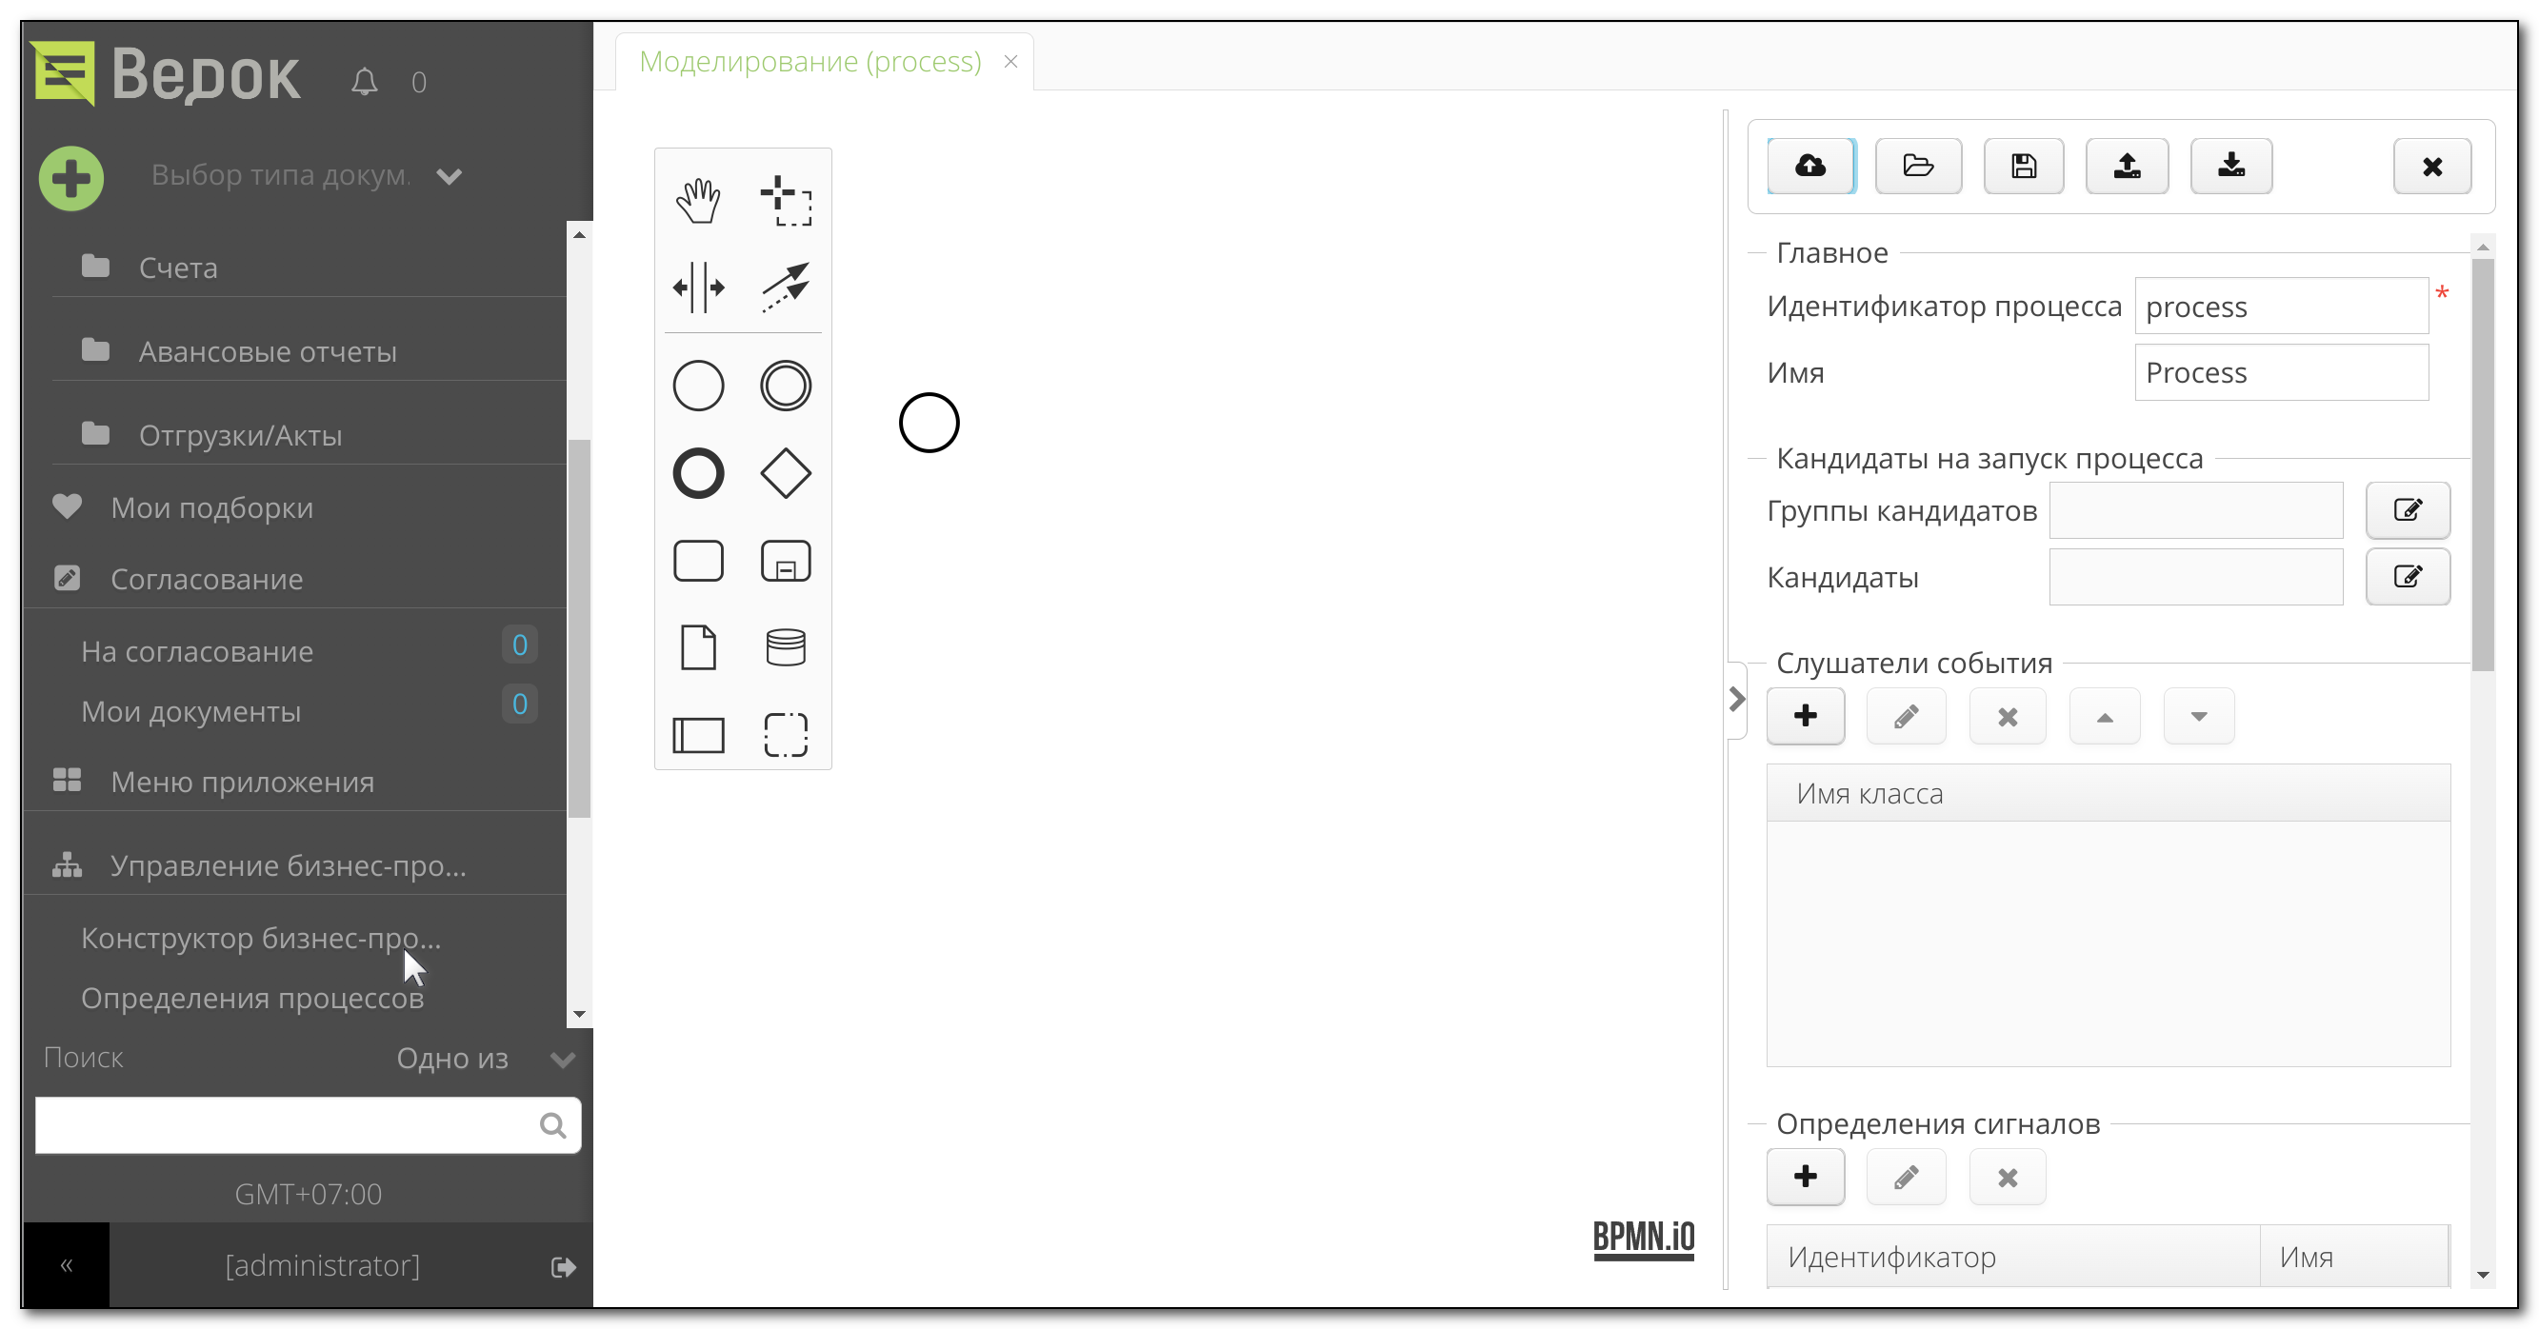The width and height of the screenshot is (2539, 1329).
Task: Save the diagram with the floppy disk icon
Action: pyautogui.click(x=2023, y=166)
